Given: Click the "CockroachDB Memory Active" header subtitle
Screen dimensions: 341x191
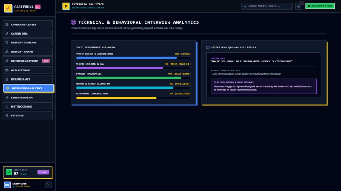Looking at the screenshot, I should point(88,8).
